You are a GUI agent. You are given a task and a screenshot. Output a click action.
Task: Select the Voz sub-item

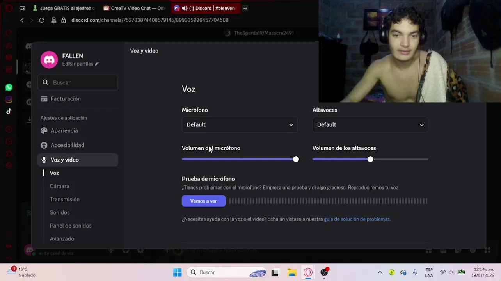(x=54, y=173)
